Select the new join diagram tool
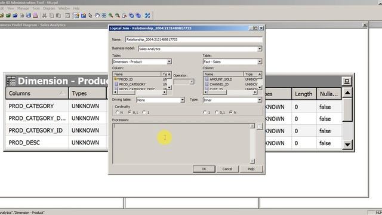382x215 pixels. pos(84,16)
